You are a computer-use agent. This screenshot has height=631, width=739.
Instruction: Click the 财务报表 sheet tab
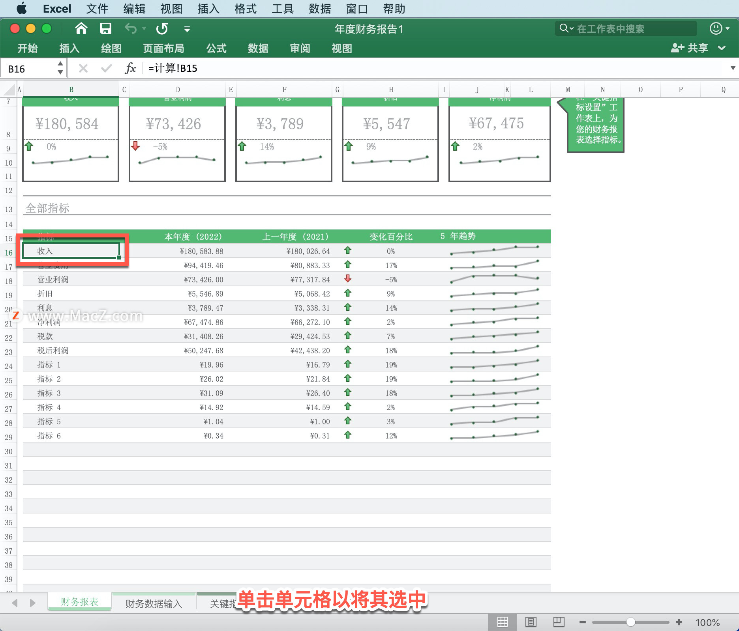pos(79,602)
